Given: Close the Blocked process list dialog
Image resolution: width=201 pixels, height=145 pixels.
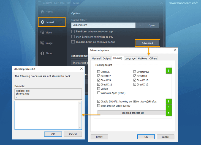Looking at the screenshot, I should pyautogui.click(x=82, y=69).
